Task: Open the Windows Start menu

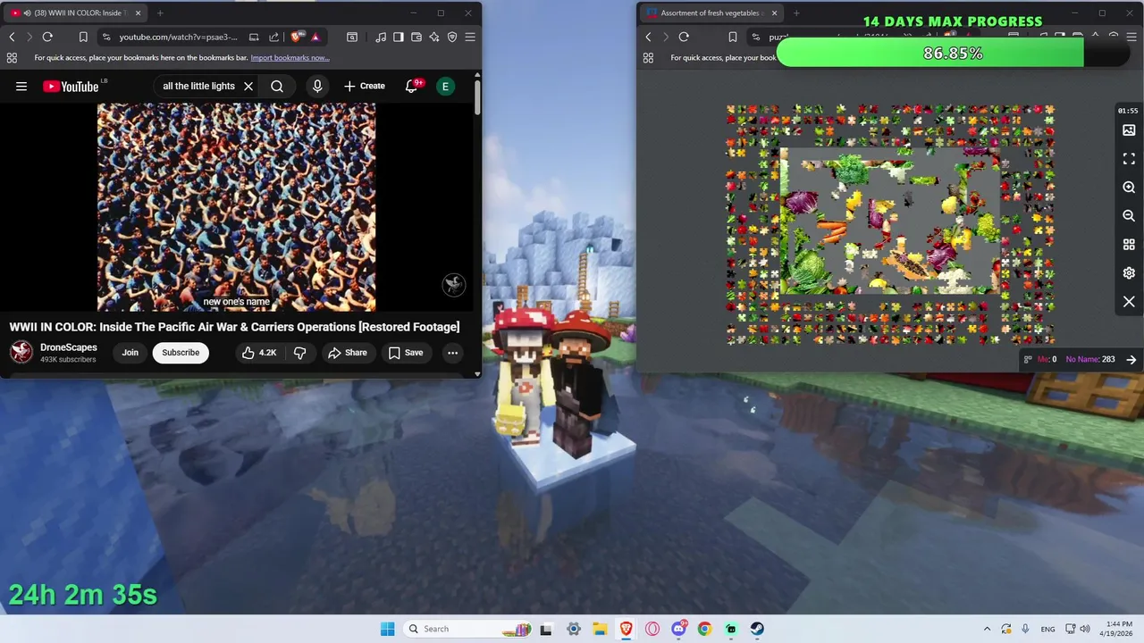Action: tap(387, 629)
